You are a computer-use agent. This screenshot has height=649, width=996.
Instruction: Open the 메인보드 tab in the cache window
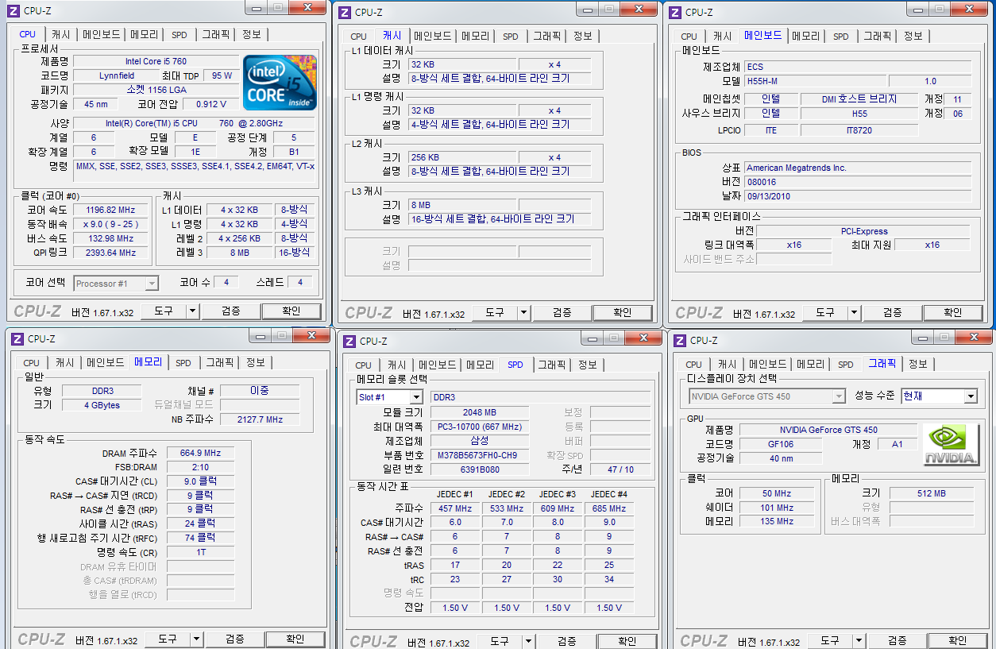point(432,36)
